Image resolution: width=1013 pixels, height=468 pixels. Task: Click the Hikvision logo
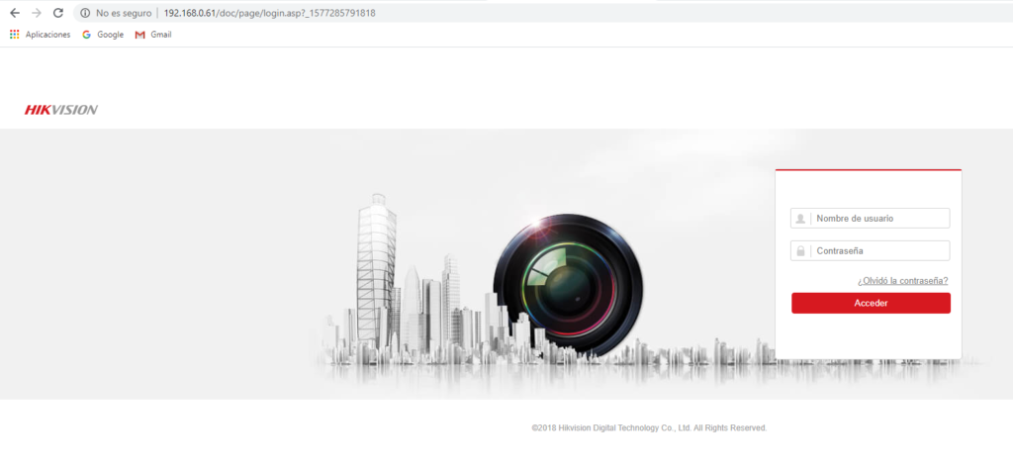tap(61, 110)
